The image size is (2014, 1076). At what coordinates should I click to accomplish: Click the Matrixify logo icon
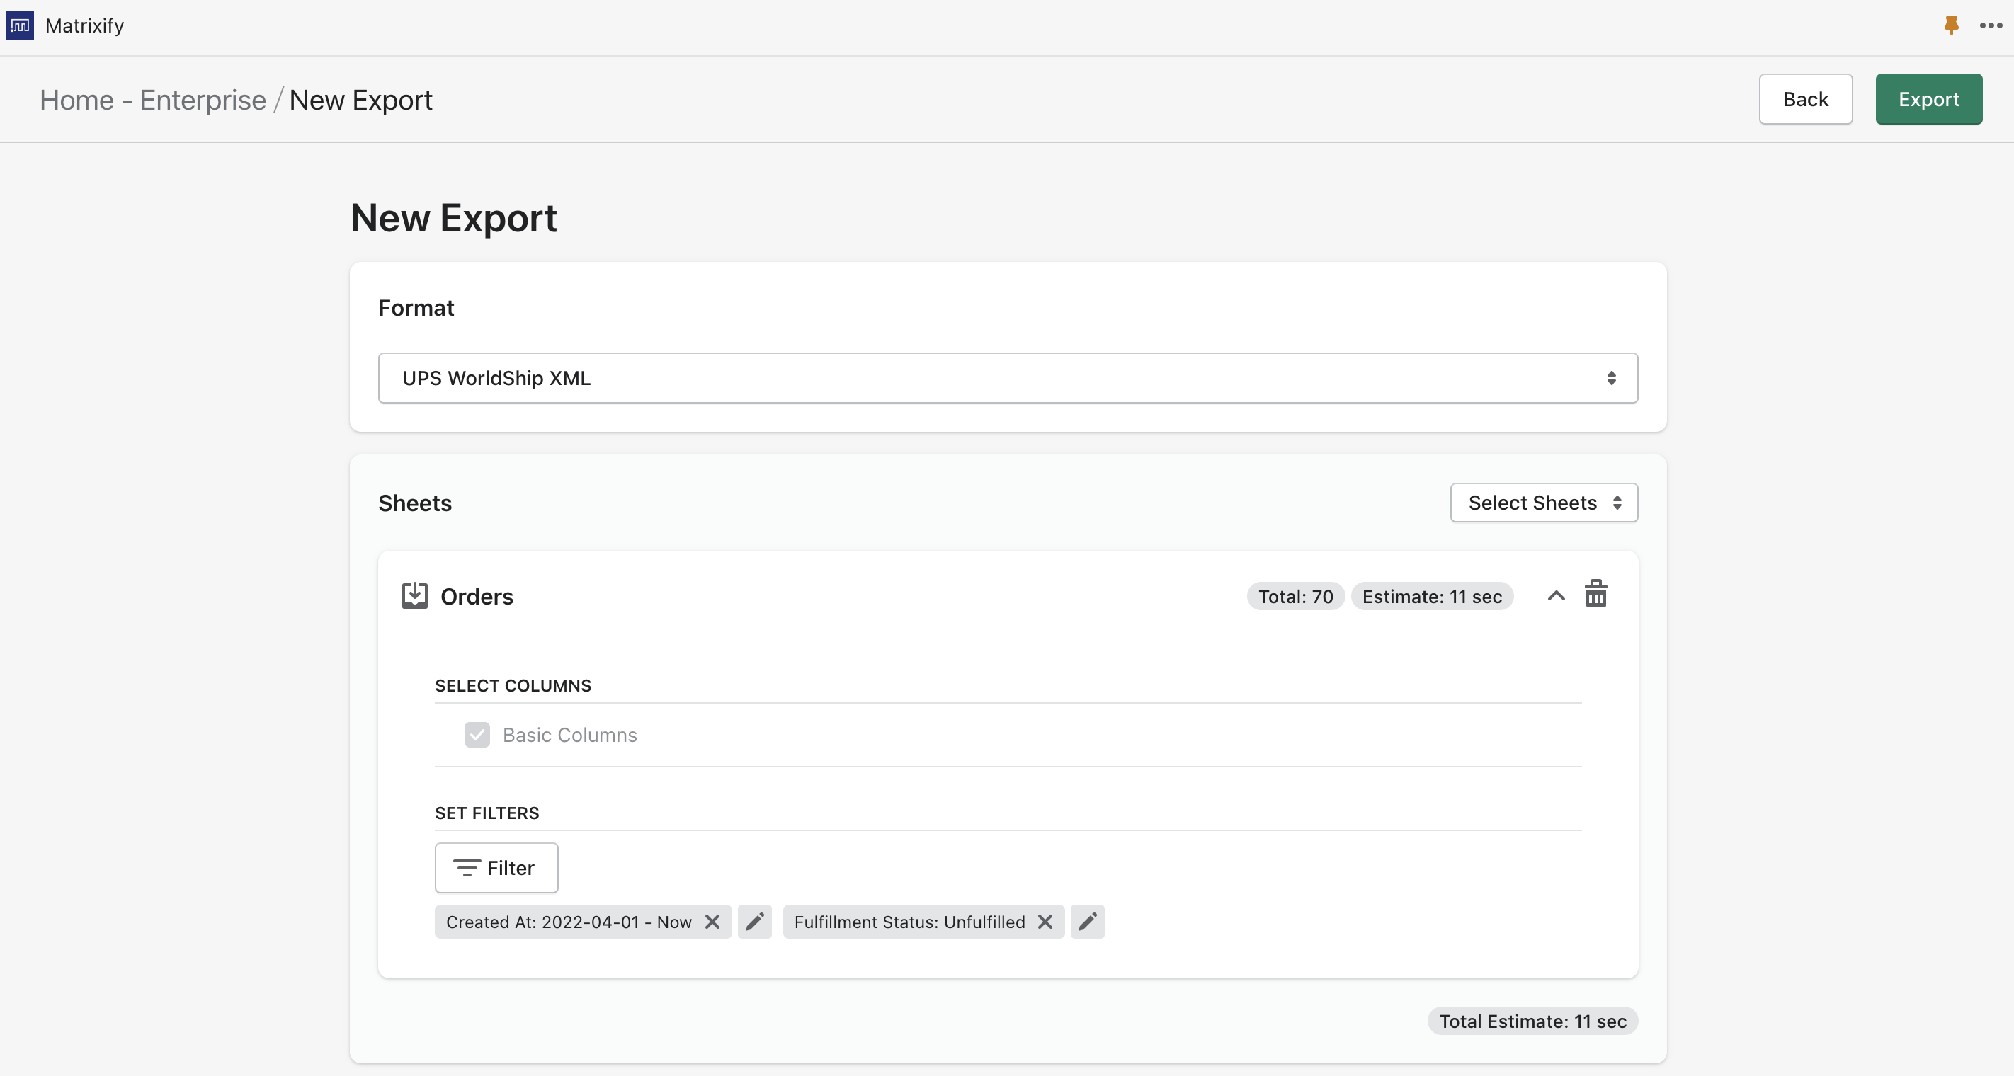(20, 24)
